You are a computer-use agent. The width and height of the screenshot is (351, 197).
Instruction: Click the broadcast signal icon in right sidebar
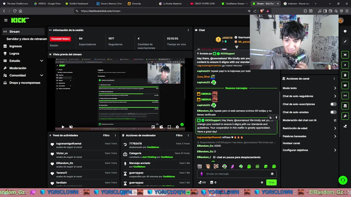tap(345, 95)
